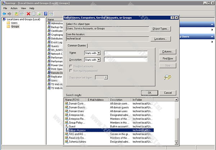The width and height of the screenshot is (216, 150).
Task: Click the Export List toolbar icon
Action: click(39, 13)
